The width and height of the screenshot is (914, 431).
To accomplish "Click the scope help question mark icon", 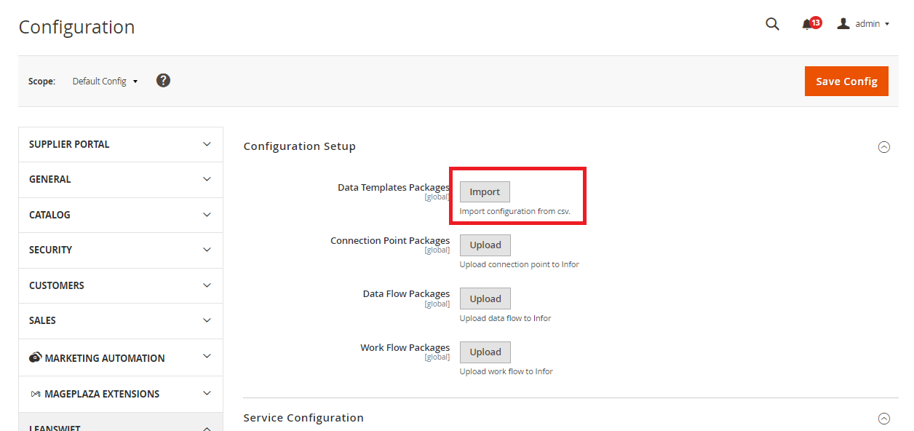I will pyautogui.click(x=163, y=81).
